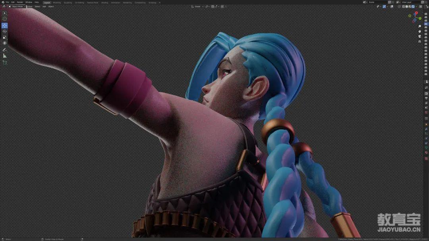Open the pivot point dropdown

(207, 7)
